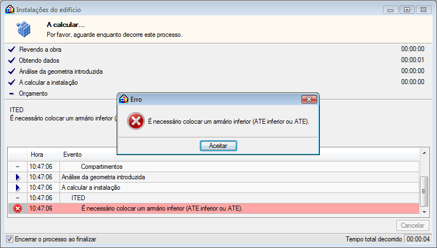Toggle Encerrar o processo ao finalizar checkbox

pos(9,239)
